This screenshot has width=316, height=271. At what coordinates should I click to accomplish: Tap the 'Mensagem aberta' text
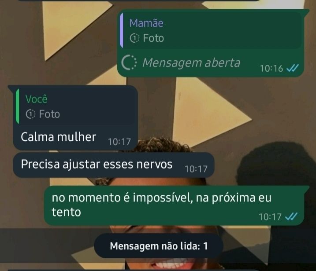click(191, 62)
